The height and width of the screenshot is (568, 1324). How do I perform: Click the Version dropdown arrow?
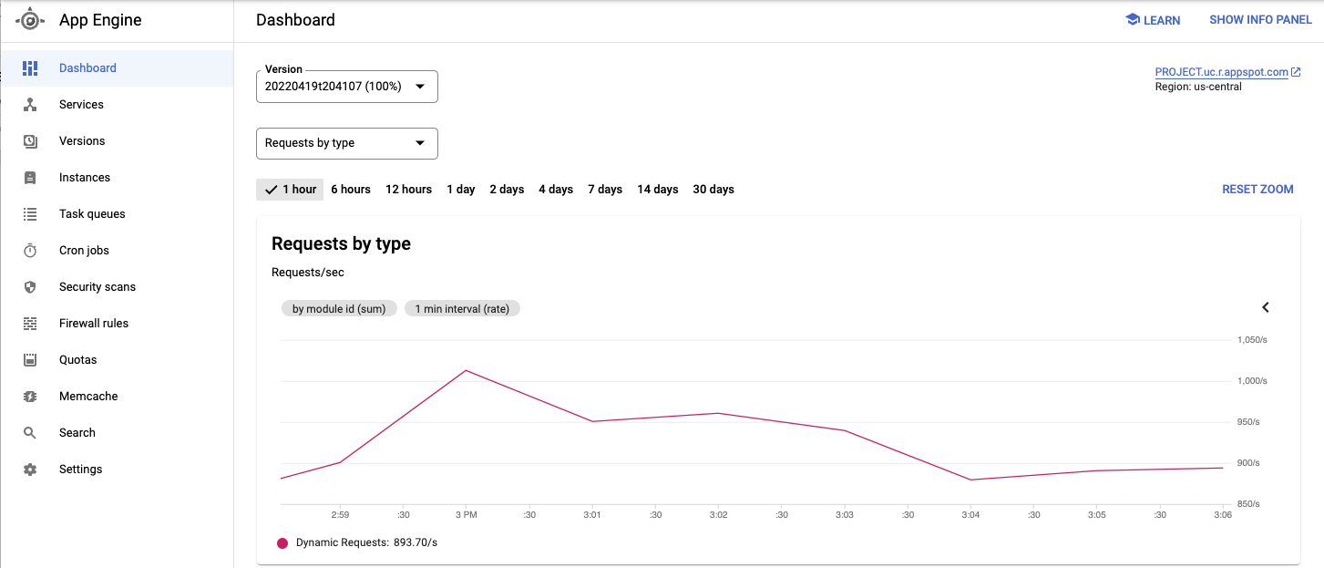click(420, 87)
